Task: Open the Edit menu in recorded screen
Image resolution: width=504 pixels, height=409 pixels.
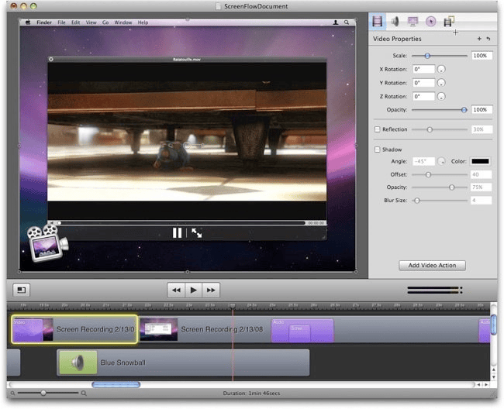Action: coord(75,22)
